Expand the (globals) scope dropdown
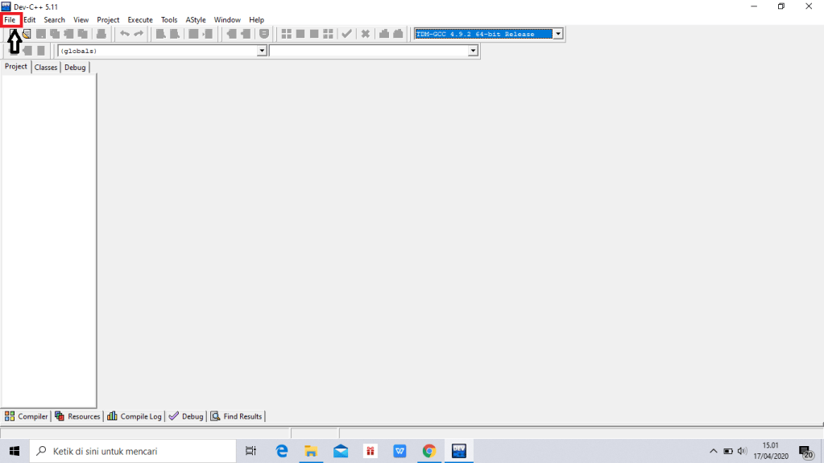 click(261, 51)
